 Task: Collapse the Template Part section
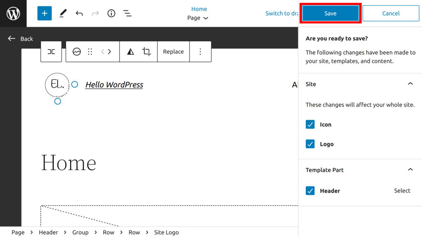tap(410, 170)
